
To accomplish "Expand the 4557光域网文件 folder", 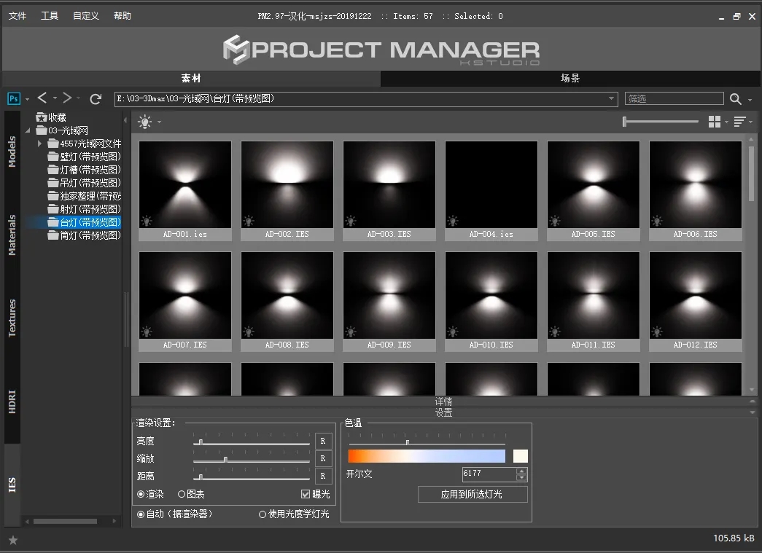I will pyautogui.click(x=41, y=144).
